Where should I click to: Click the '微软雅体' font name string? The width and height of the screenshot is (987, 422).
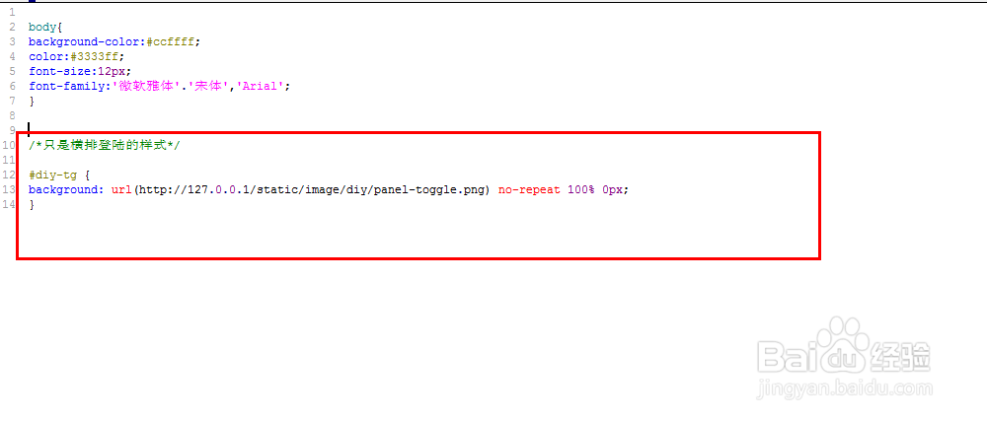coord(145,86)
